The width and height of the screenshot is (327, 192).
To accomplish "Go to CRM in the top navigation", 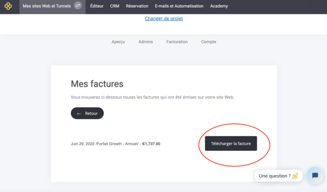I will coord(114,6).
